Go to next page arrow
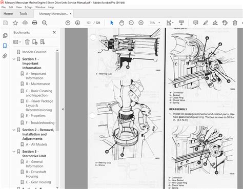Viewport: 243px width, 189px height. [x=77, y=23]
